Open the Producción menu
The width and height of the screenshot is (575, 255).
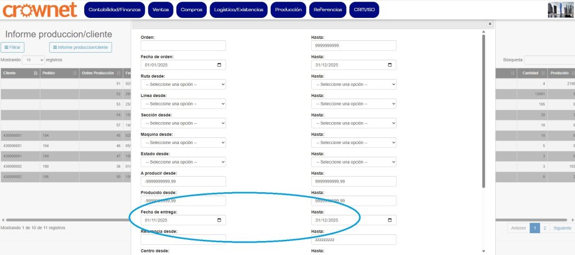(x=289, y=10)
